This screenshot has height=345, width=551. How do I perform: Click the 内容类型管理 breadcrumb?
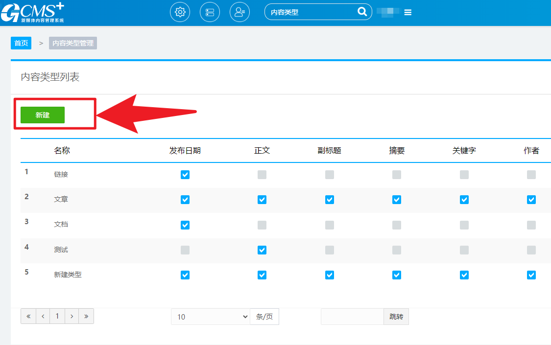tap(72, 43)
